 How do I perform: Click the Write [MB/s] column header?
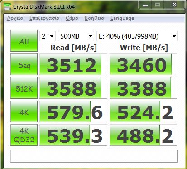pyautogui.click(x=144, y=48)
